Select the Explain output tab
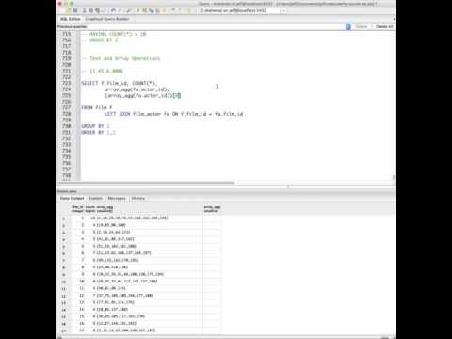The height and width of the screenshot is (339, 452). [96, 198]
